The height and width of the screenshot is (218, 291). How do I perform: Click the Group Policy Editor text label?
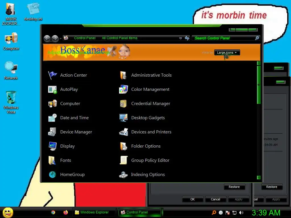(150, 160)
